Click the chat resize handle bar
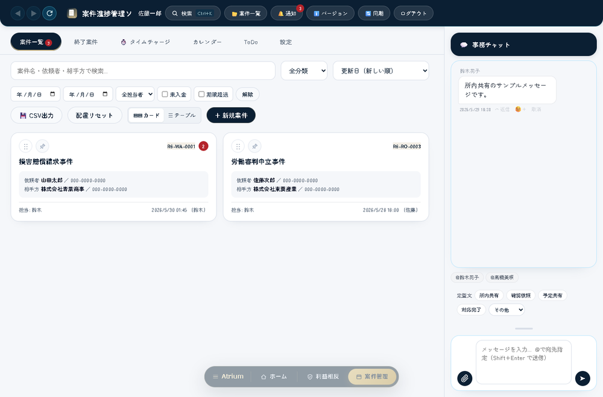 [x=524, y=328]
